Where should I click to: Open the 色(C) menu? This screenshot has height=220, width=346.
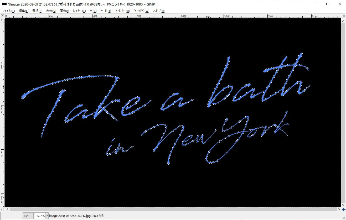point(93,11)
